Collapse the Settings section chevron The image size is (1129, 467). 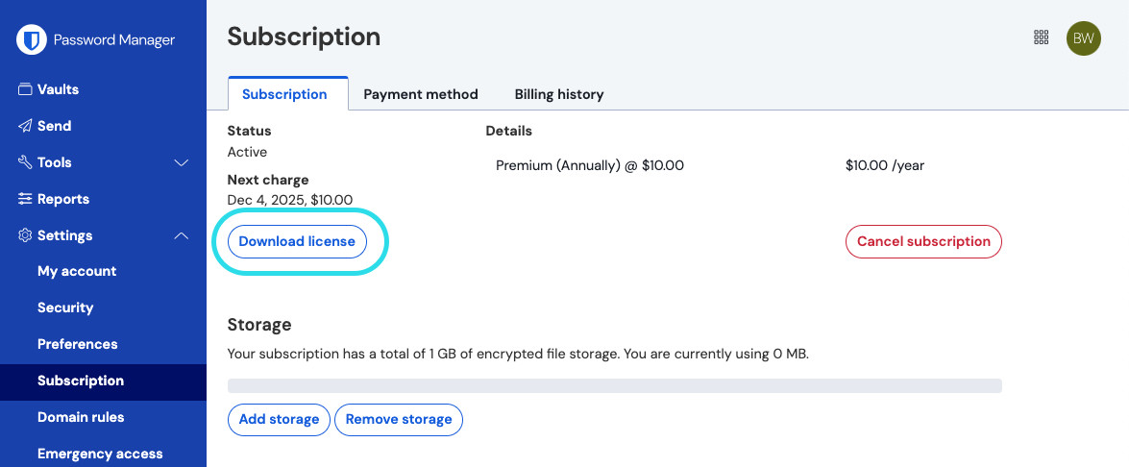[x=181, y=235]
